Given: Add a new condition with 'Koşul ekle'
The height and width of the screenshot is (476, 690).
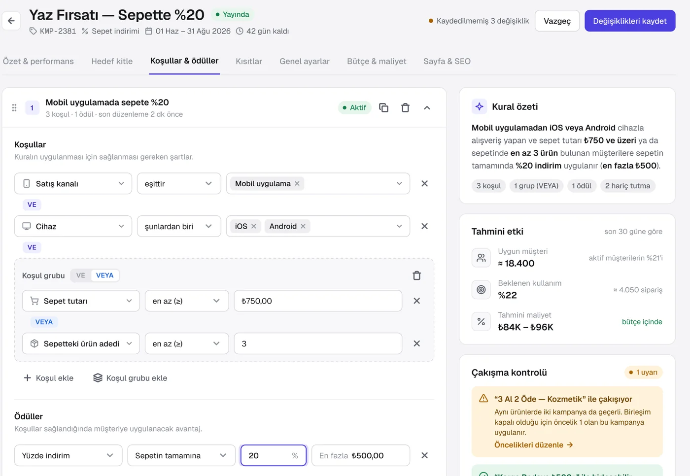Looking at the screenshot, I should point(48,378).
